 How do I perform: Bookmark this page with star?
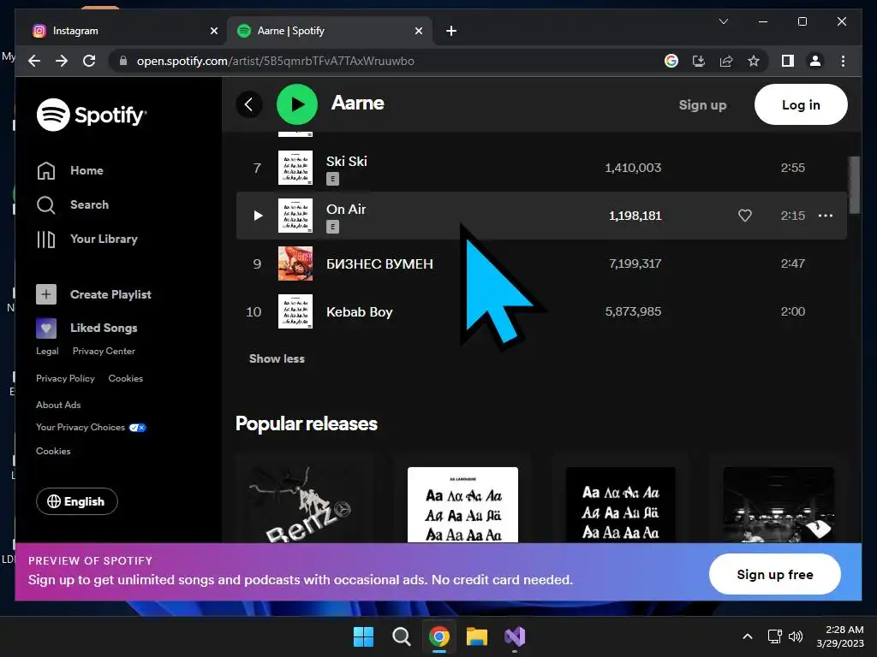(x=754, y=61)
